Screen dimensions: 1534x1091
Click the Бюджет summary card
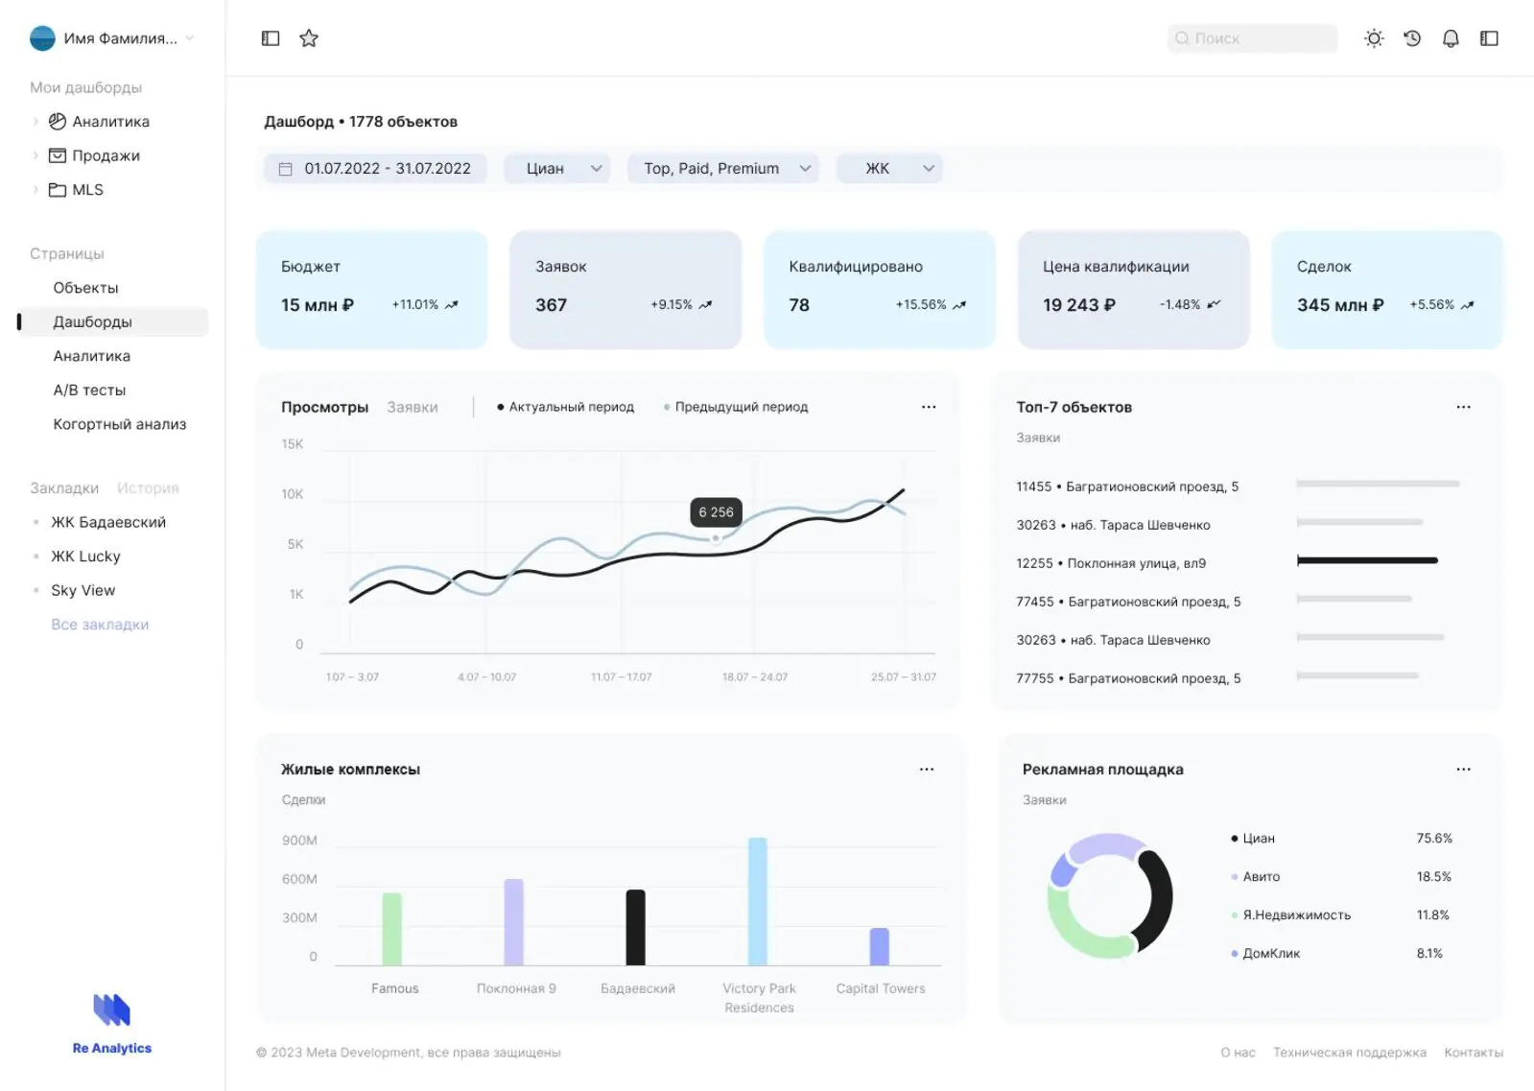[371, 289]
